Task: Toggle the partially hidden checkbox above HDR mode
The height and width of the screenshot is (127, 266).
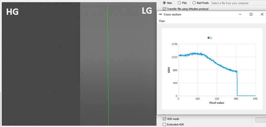Action: click(164, 115)
